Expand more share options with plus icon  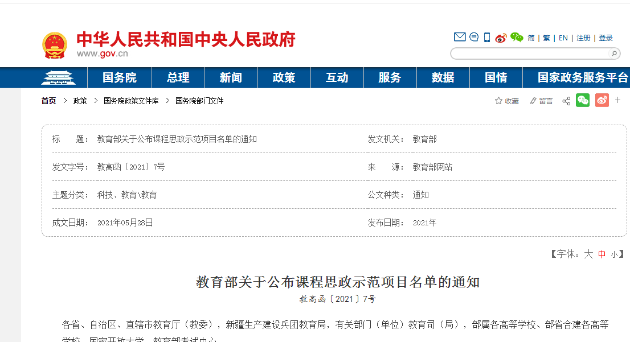(x=618, y=101)
